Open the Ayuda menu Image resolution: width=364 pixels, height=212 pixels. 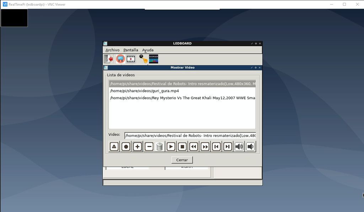point(148,50)
